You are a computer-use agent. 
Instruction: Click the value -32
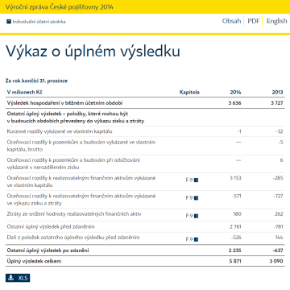280,131
